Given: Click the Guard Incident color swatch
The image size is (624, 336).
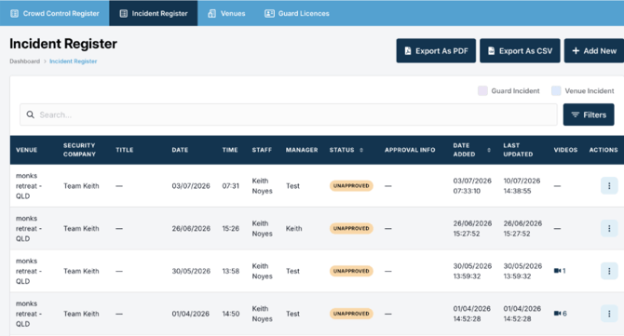Looking at the screenshot, I should click(x=482, y=90).
